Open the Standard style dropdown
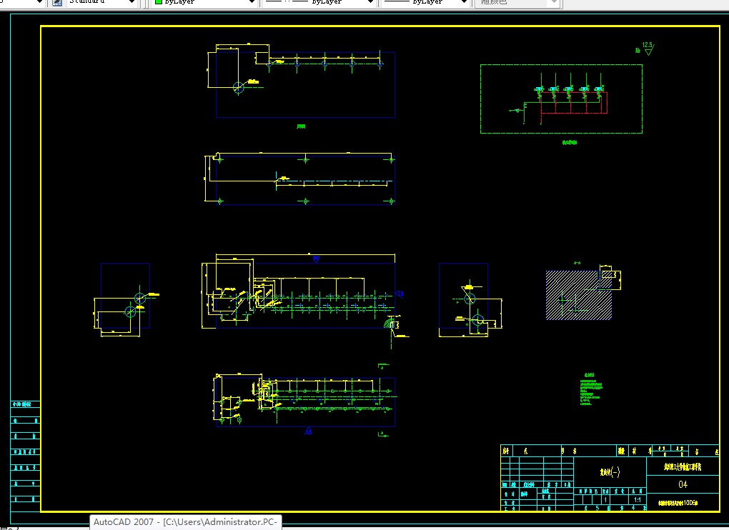Image resolution: width=729 pixels, height=530 pixels. (x=101, y=2)
